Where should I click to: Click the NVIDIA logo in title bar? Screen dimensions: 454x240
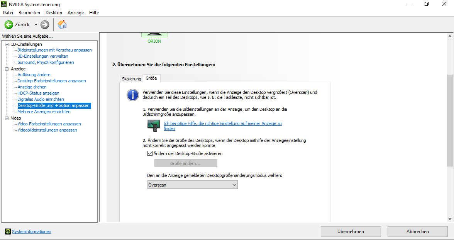click(x=4, y=4)
